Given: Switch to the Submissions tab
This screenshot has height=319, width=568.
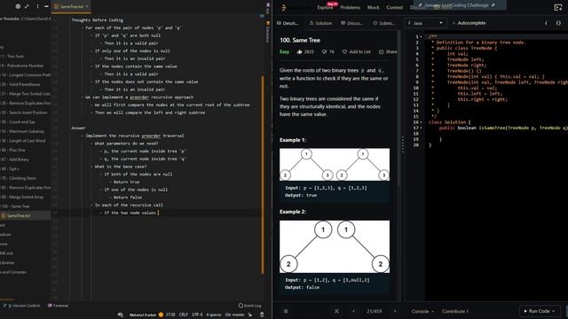Looking at the screenshot, I should [x=384, y=23].
